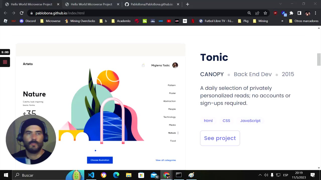Open the Mail app from taskbar
This screenshot has width=321, height=180.
[x=154, y=175]
